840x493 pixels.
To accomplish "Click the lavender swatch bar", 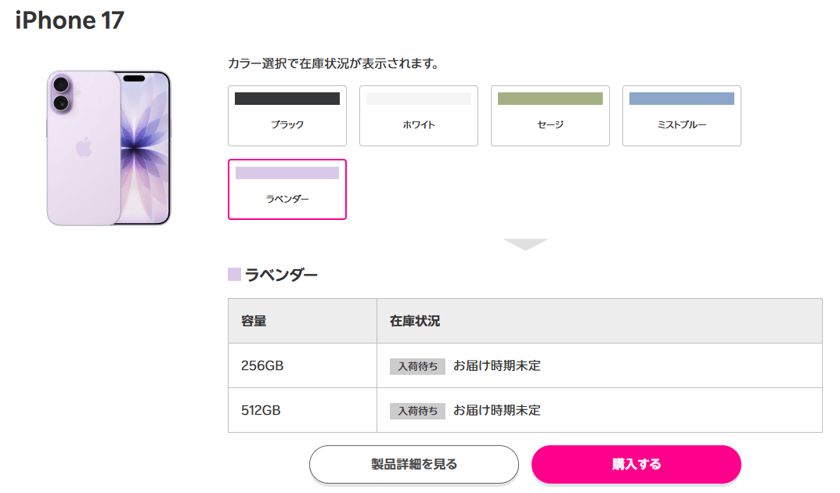I will coord(287,173).
